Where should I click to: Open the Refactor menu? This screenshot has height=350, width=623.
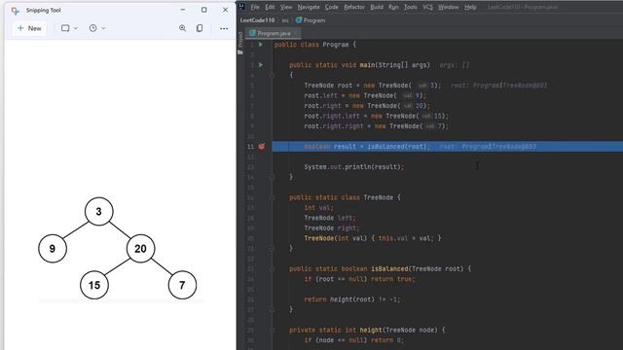[x=354, y=7]
